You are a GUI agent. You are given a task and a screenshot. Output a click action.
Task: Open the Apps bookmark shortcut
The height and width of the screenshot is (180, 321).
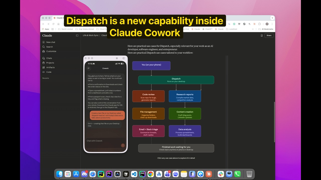coord(45,29)
